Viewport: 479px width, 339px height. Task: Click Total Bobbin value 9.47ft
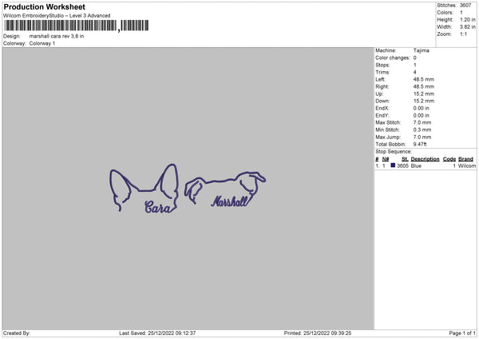(x=420, y=145)
